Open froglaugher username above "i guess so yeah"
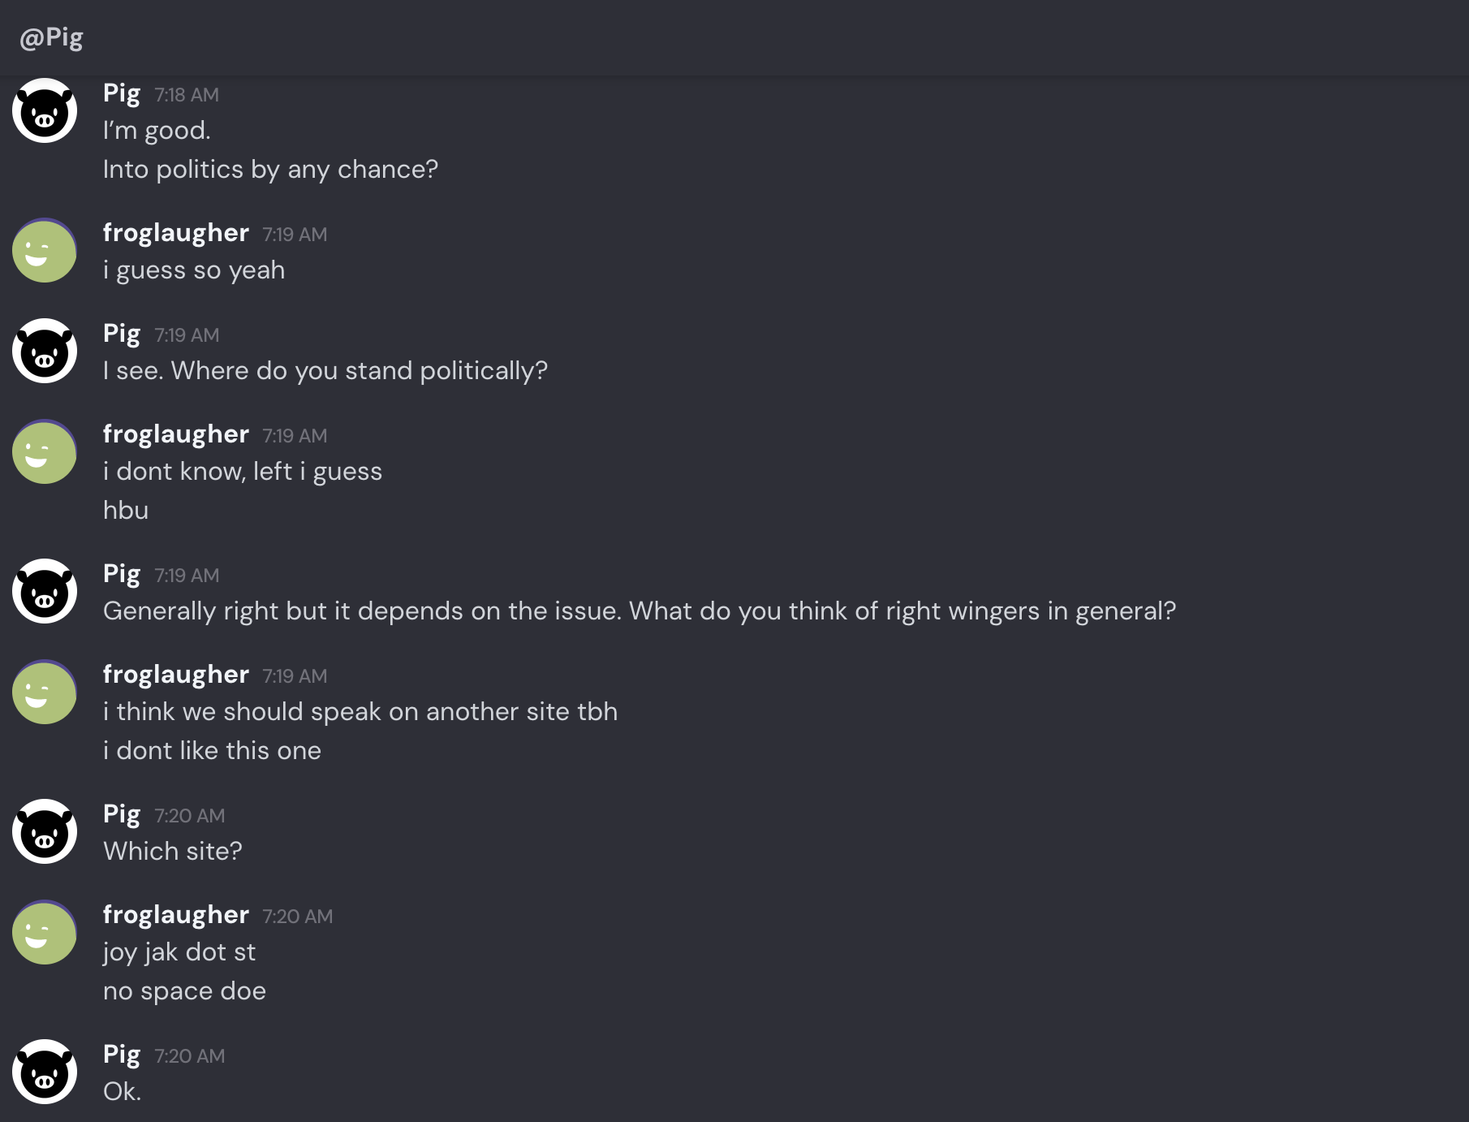The width and height of the screenshot is (1469, 1122). (x=175, y=233)
